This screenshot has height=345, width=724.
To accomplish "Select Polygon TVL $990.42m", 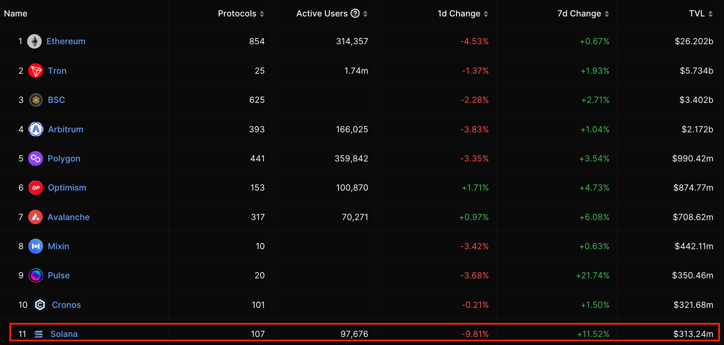I will click(x=692, y=158).
